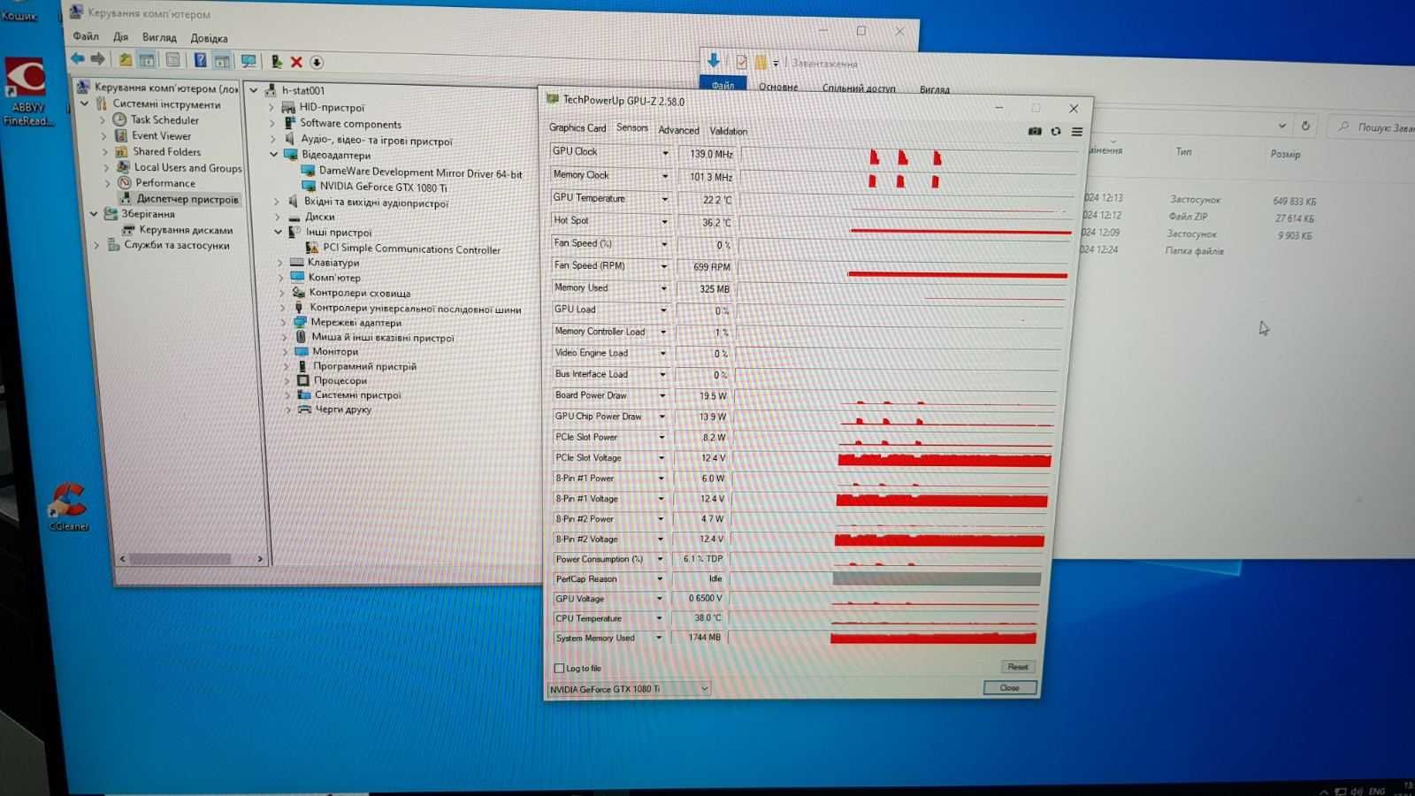Open the GPU selection combo box
1415x796 pixels.
(629, 689)
